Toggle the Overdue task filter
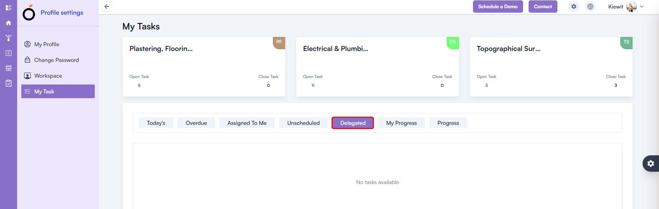 point(196,123)
